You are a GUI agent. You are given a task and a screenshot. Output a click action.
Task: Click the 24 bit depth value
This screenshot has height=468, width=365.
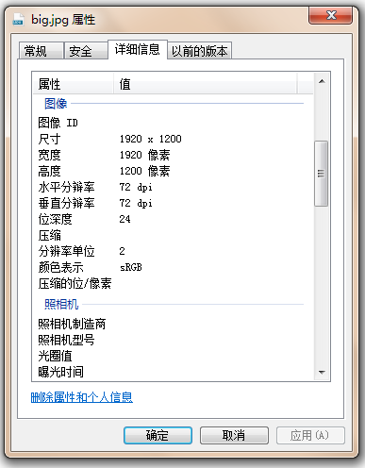coord(124,219)
